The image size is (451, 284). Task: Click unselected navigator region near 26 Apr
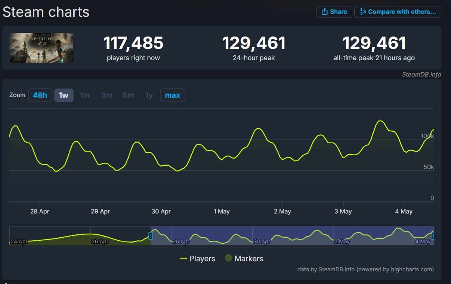[90, 236]
